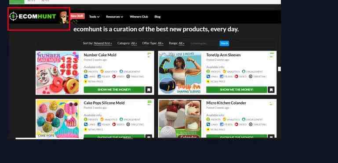
Task: View FB Ads icon on ToneUp Arm Sleeves
Action: (222, 76)
